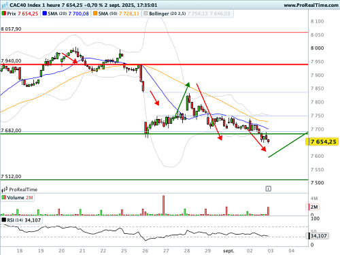Screen dimensions: 340x255
Task: Click the black RSI legend swatch
Action: click(x=3, y=220)
